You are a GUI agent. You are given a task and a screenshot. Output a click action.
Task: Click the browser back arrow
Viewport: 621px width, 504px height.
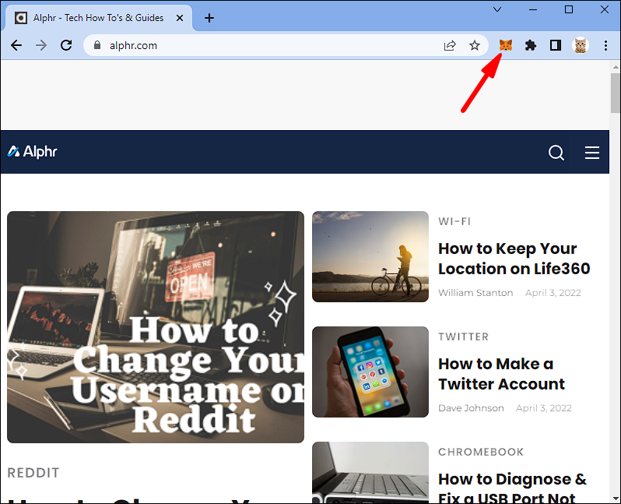tap(16, 45)
